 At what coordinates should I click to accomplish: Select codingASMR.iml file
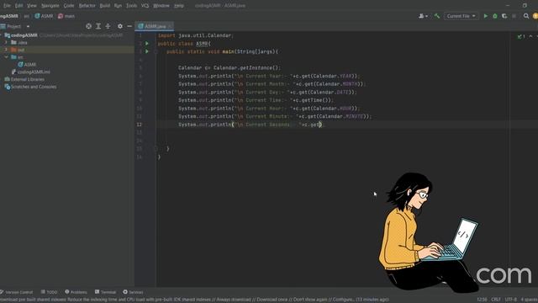pos(31,72)
